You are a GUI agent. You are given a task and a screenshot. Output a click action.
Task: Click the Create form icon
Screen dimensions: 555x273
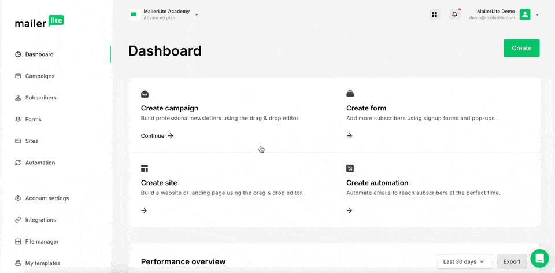350,94
